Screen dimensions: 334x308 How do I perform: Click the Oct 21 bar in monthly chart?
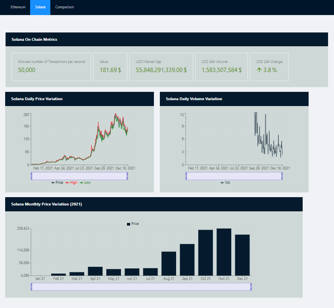[x=205, y=253]
